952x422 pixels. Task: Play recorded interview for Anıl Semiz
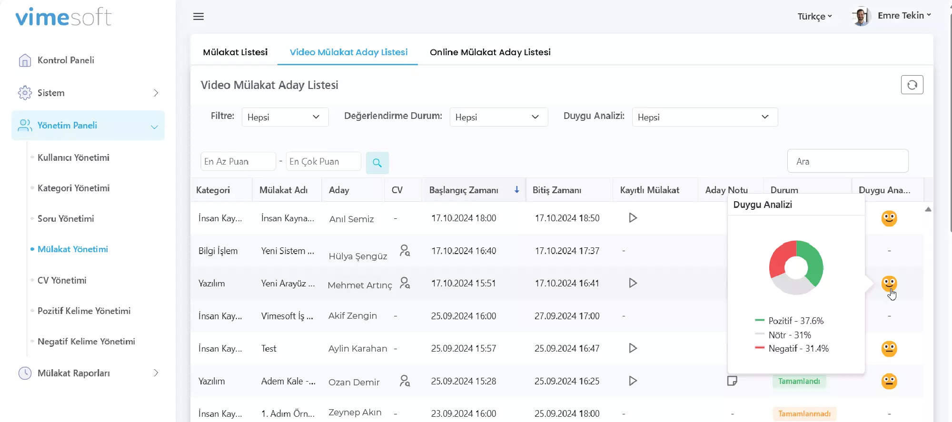click(633, 218)
